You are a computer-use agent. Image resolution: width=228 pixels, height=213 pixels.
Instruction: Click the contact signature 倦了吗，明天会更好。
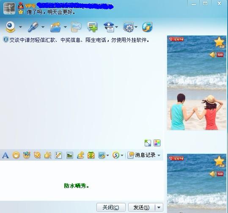pos(51,12)
